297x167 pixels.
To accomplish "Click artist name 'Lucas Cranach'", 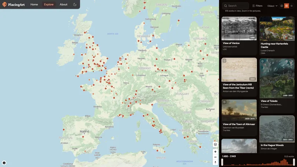I will click(x=267, y=50).
